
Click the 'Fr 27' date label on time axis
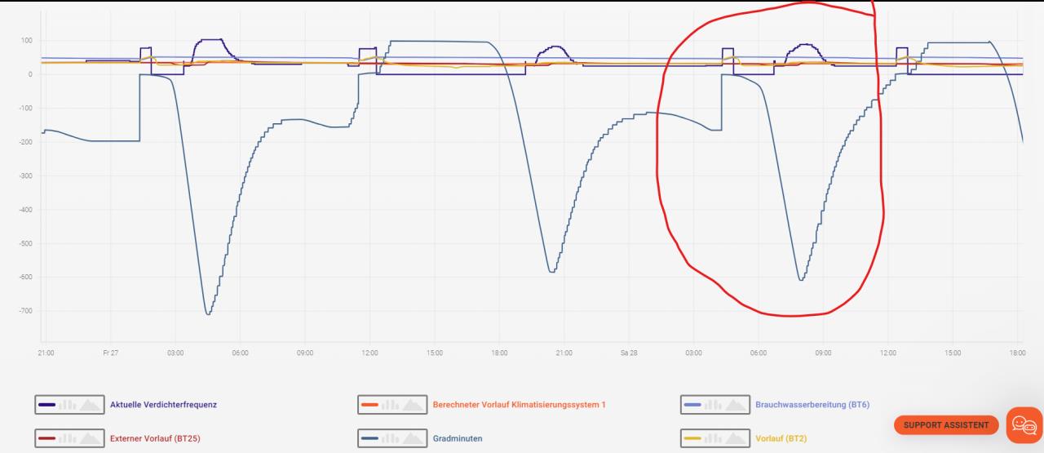[x=111, y=353]
